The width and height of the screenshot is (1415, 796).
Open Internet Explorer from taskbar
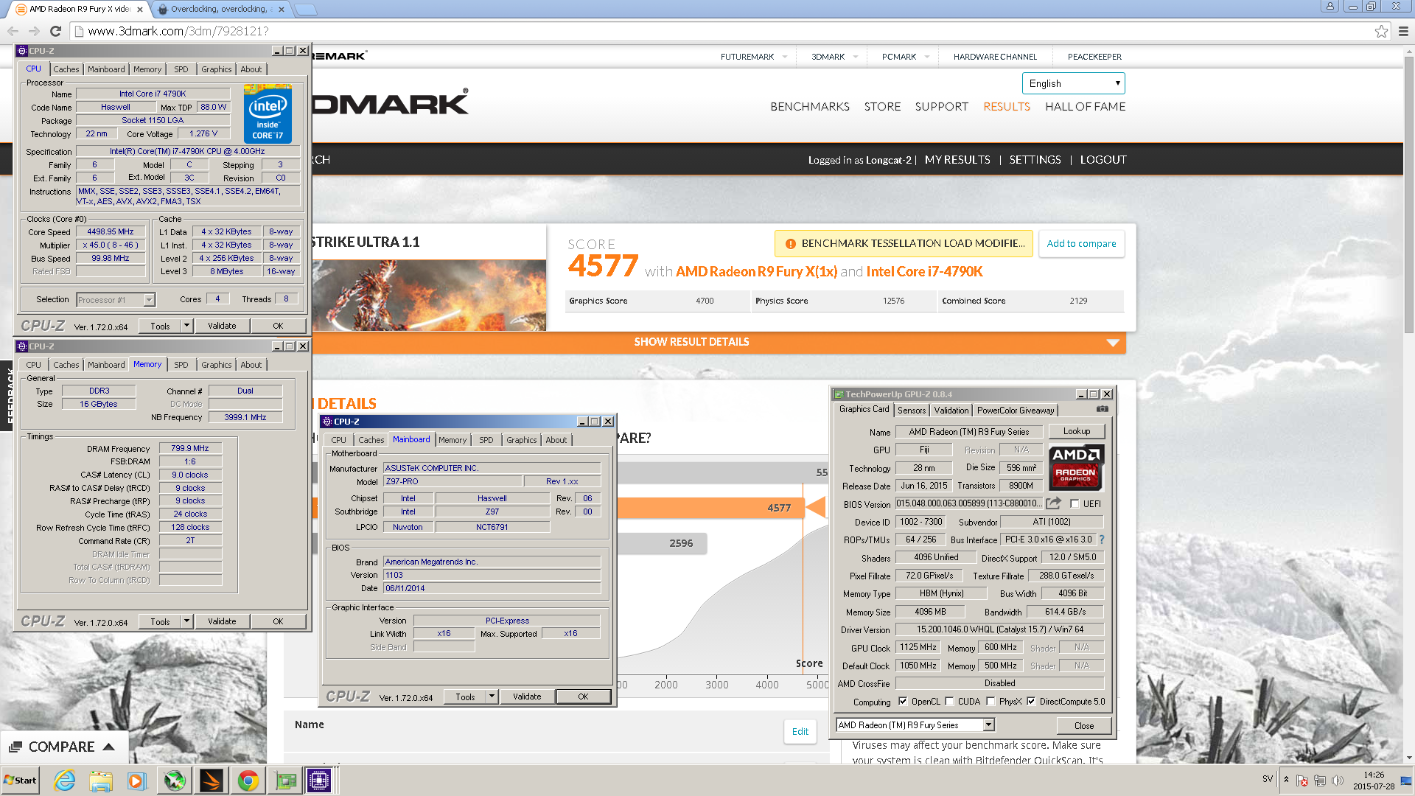pos(65,781)
